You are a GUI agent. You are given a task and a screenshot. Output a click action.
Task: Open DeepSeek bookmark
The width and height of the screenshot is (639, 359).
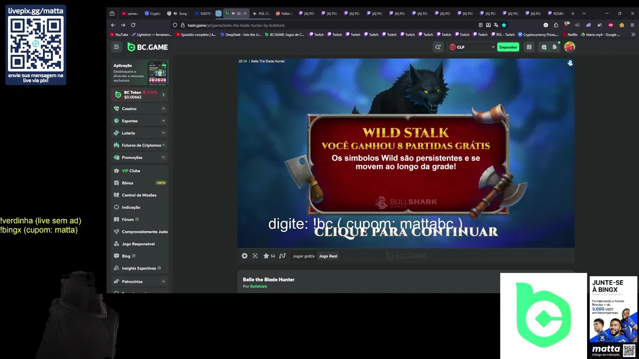click(240, 34)
